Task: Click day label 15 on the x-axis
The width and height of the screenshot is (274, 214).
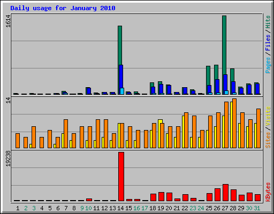Action: pyautogui.click(x=128, y=208)
